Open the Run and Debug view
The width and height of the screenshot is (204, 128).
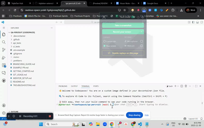pyautogui.click(x=4, y=58)
